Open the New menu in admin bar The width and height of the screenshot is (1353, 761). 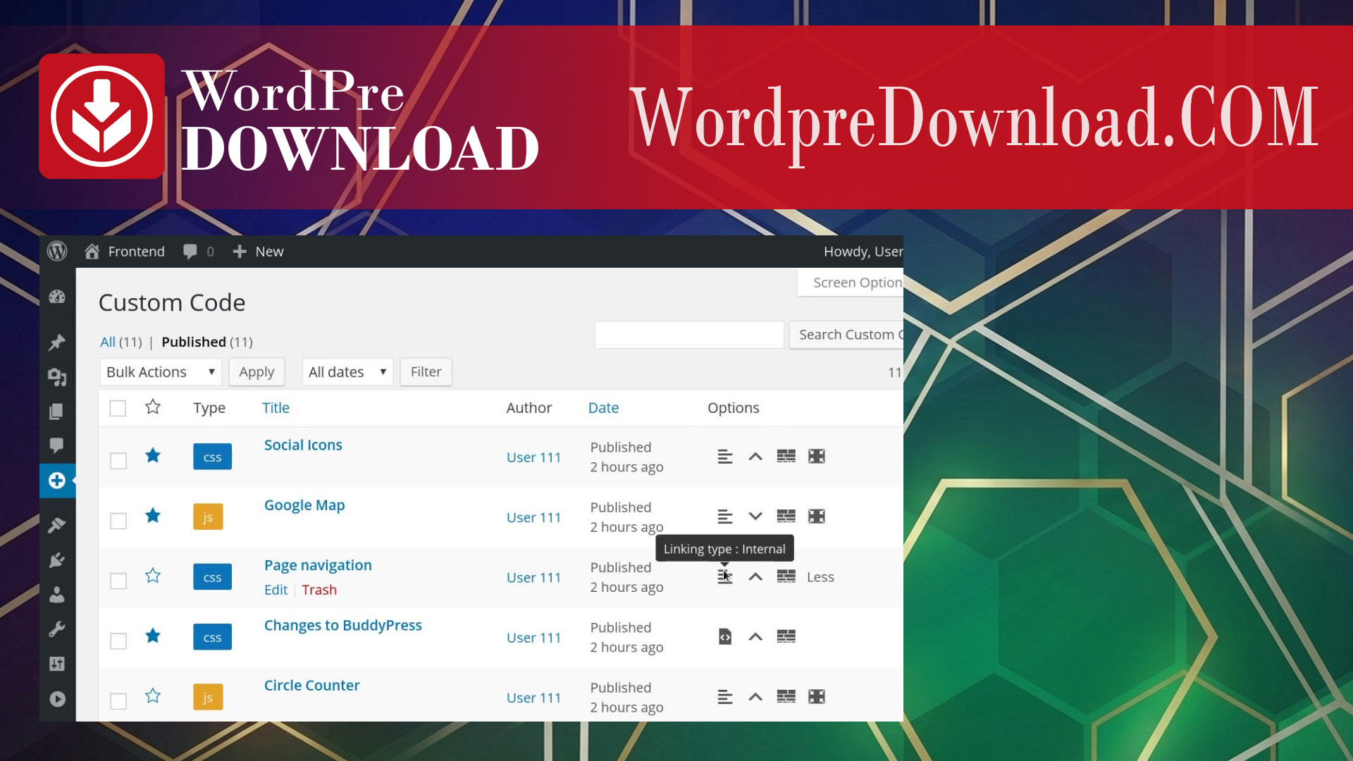(258, 252)
